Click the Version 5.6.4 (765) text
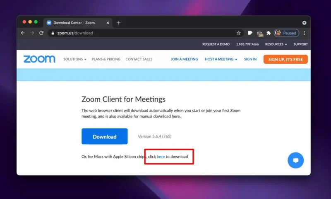The height and width of the screenshot is (199, 331). (155, 136)
